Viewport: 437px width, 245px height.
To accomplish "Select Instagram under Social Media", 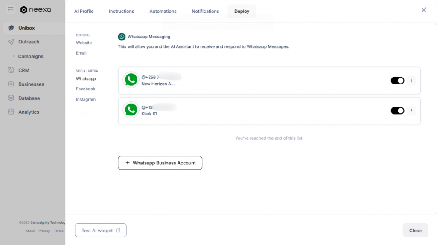I will [85, 99].
